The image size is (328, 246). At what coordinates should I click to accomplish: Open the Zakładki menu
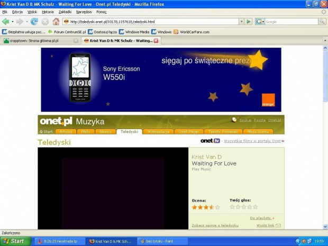pyautogui.click(x=65, y=12)
